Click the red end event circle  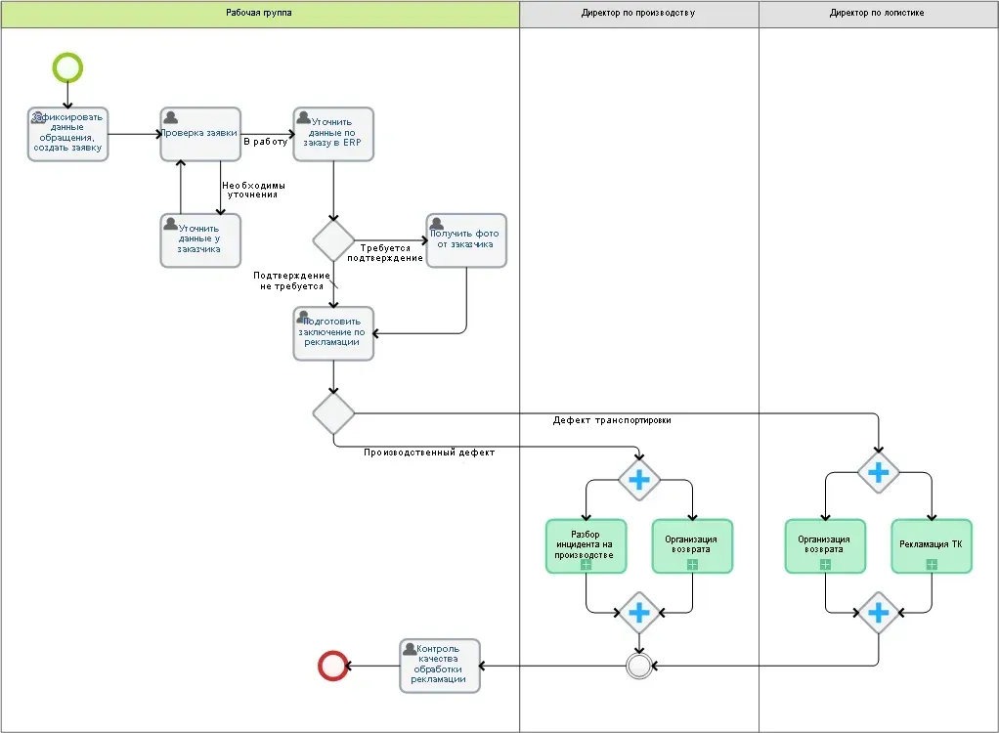(x=333, y=666)
